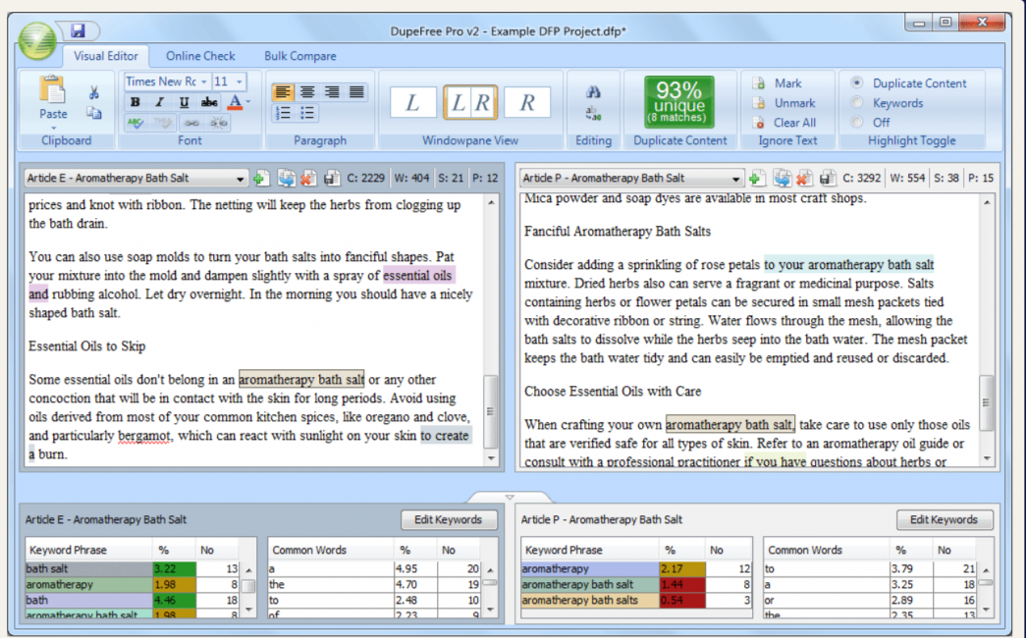Click the Article E editor vertical scrollbar thumb
The width and height of the screenshot is (1026, 638).
(x=490, y=411)
